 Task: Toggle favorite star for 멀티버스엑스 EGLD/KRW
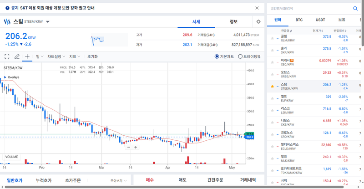click(x=272, y=147)
